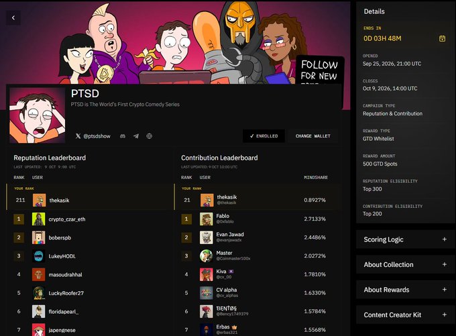Screen dimensions: 456x336
Task: Click the Reputation & Contribution campaign type
Action: click(392, 113)
